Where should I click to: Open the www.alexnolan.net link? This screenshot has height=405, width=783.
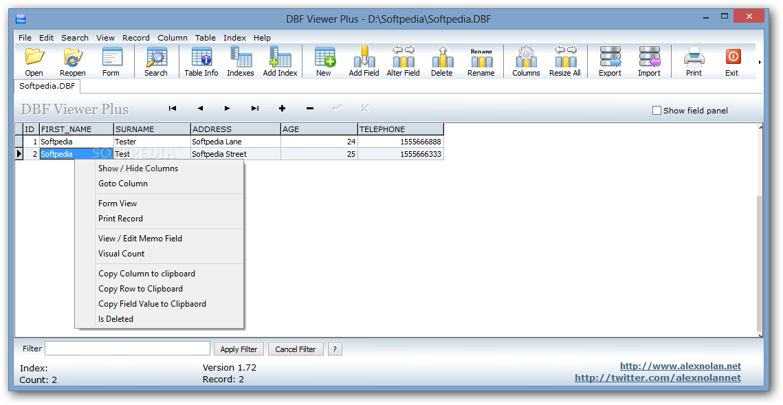click(x=680, y=366)
